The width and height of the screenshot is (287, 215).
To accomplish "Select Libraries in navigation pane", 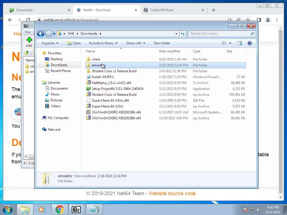I will pos(54,83).
